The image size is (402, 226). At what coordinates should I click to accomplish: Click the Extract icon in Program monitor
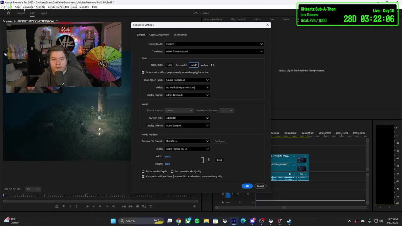(x=130, y=206)
